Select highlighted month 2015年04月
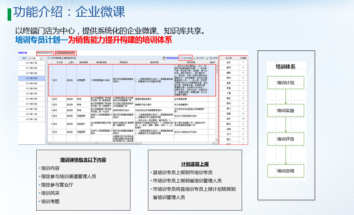The height and width of the screenshot is (215, 354). [31, 78]
